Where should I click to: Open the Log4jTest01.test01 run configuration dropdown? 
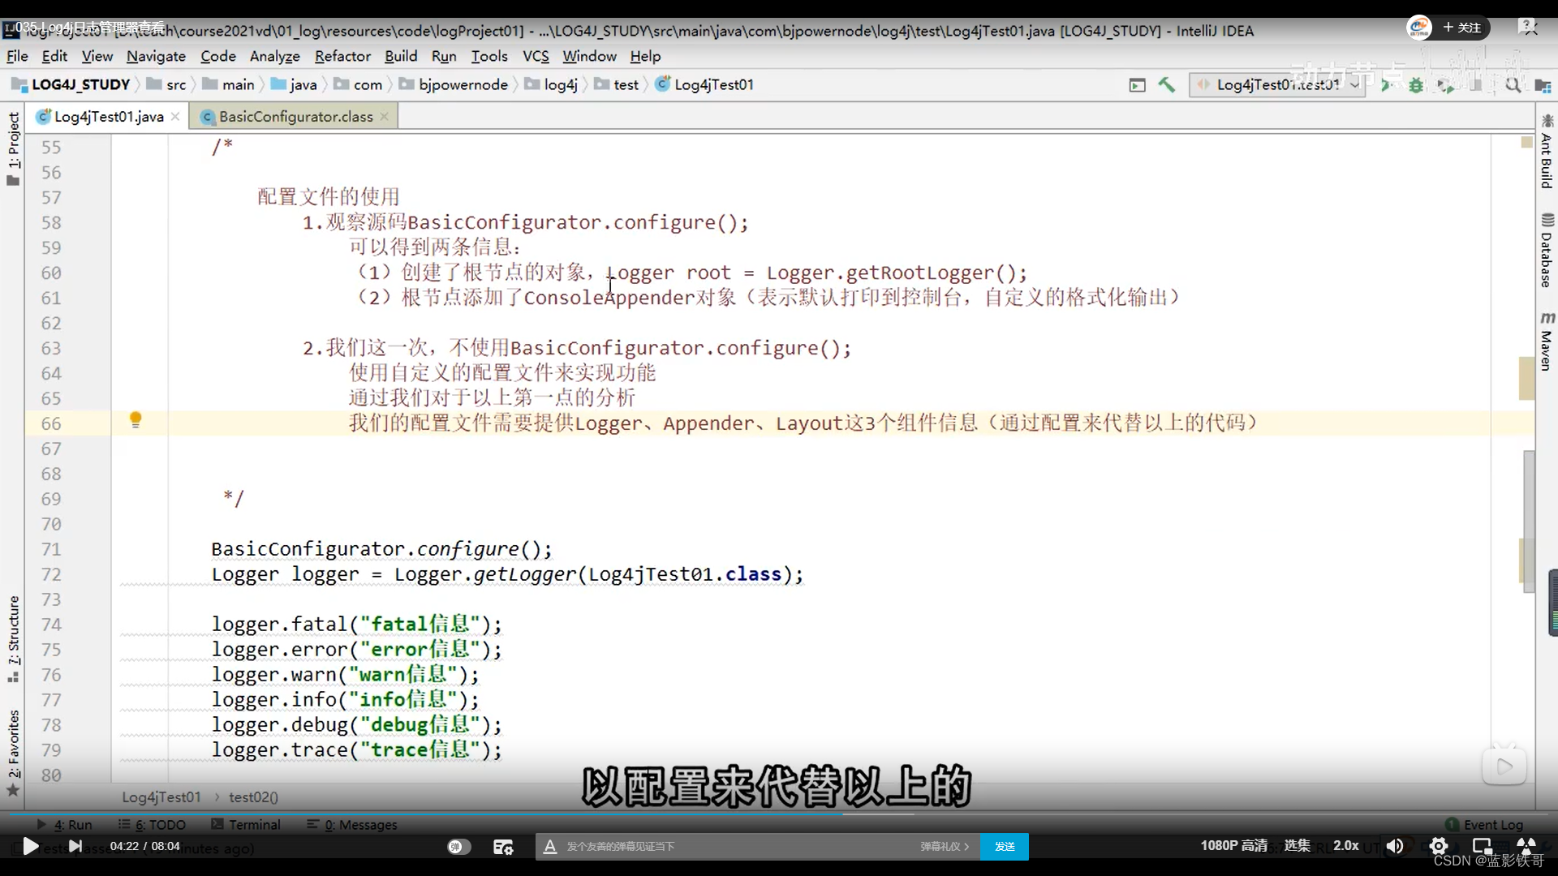(1276, 84)
